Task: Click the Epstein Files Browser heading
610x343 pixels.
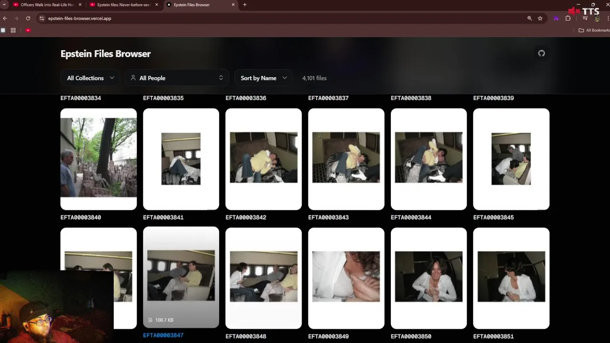Action: (106, 54)
